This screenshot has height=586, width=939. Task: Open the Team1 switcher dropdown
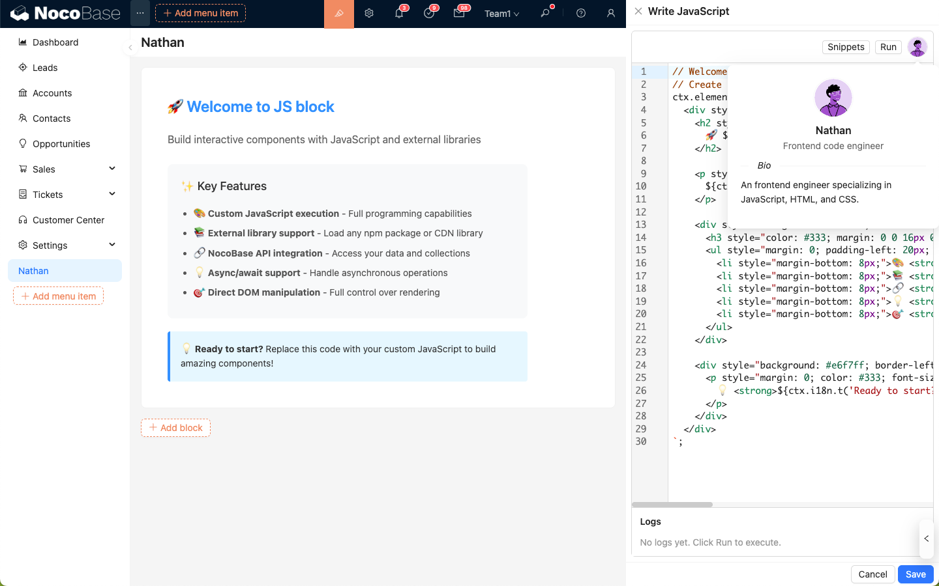[501, 14]
